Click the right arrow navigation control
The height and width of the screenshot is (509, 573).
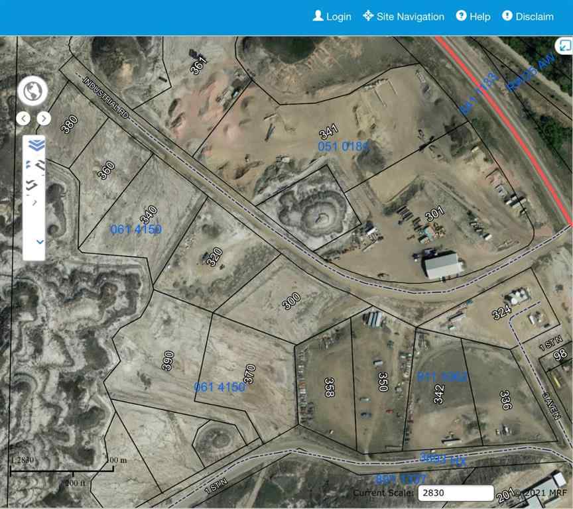(43, 117)
